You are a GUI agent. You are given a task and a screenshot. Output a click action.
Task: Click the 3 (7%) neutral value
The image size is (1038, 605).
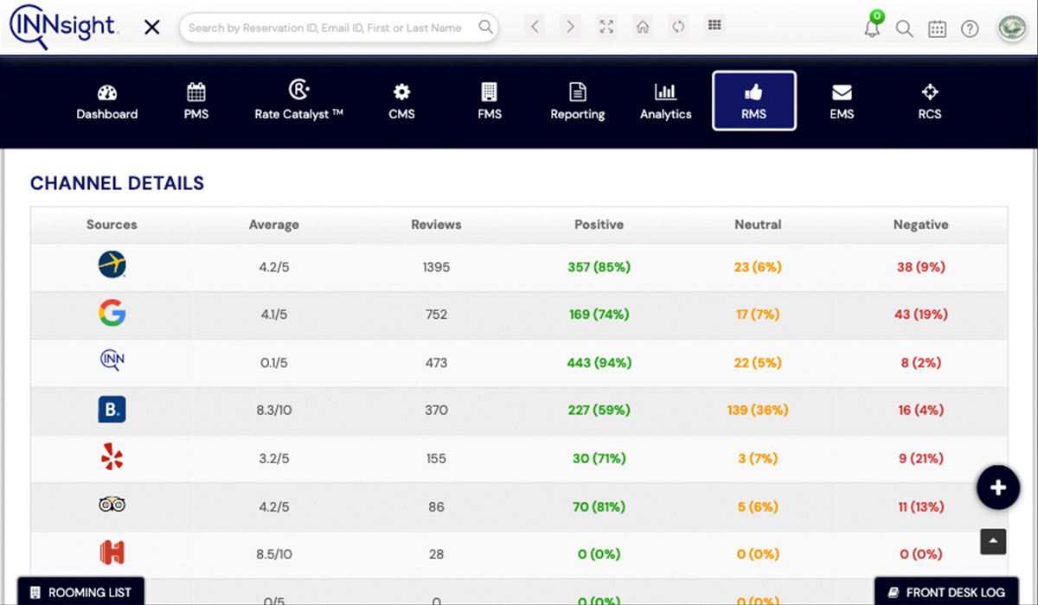coord(758,458)
